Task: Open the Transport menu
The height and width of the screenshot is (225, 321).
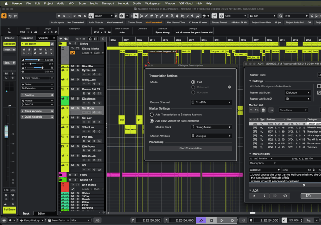Action: coord(107,3)
